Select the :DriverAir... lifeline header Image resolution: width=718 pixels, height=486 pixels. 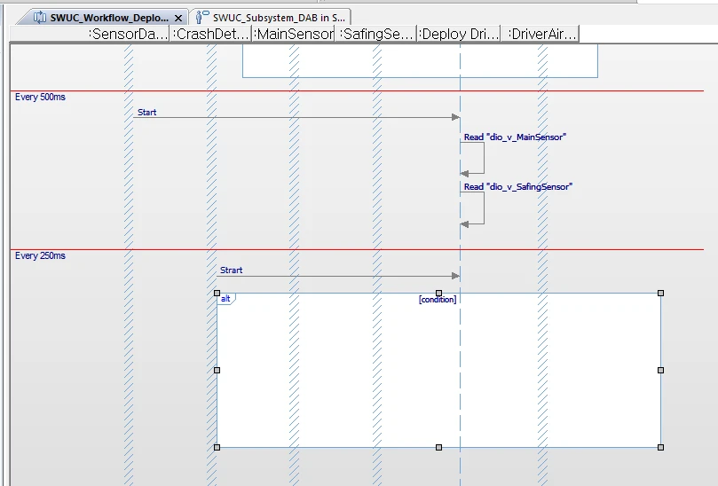[540, 34]
